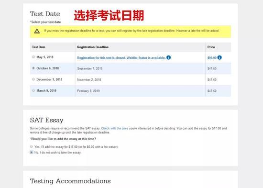The height and width of the screenshot is (188, 263).
Task: Select the October 6, 2018 test date
Action: pyautogui.click(x=33, y=68)
